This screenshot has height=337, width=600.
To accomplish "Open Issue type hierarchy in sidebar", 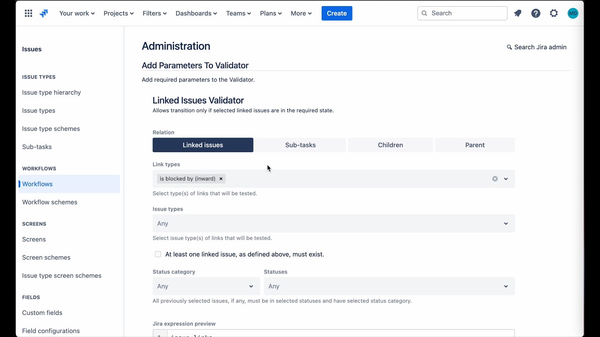I will pos(52,93).
